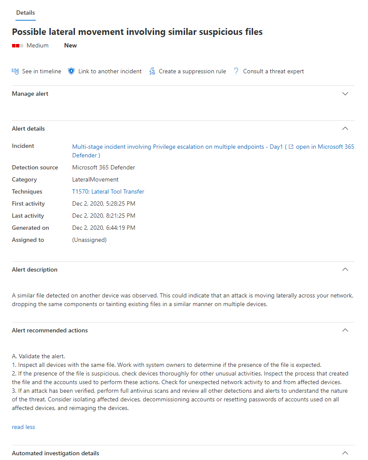Collapse Automated investigation details section

coord(345,453)
